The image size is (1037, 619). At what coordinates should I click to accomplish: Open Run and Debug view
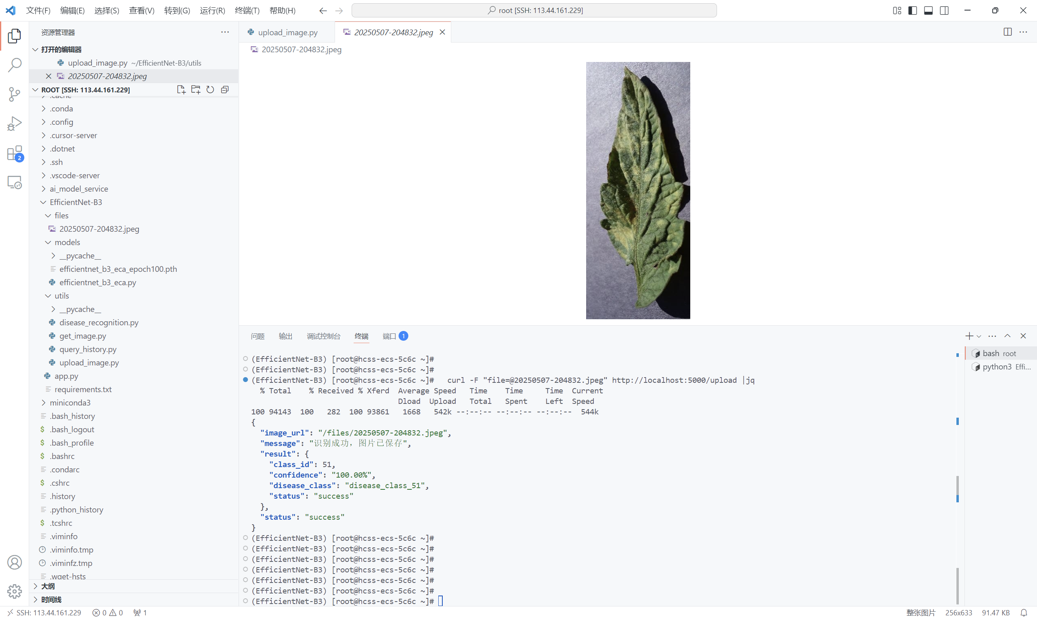coord(15,124)
